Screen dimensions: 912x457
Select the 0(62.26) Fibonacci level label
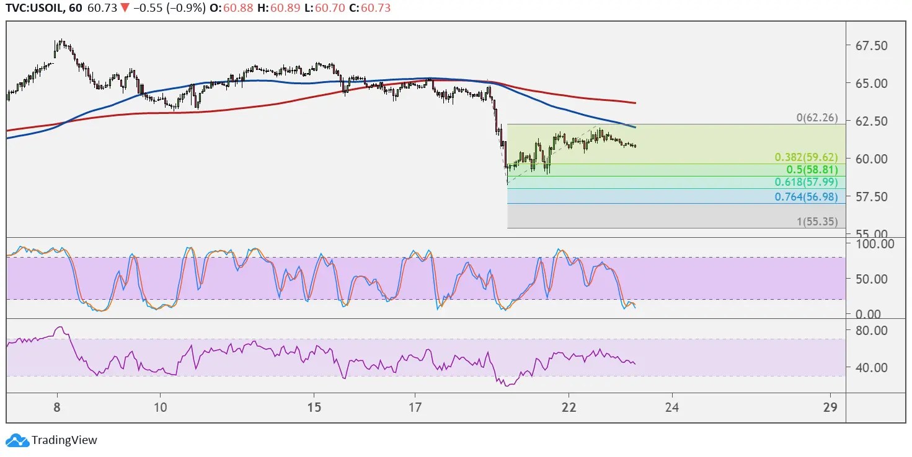coord(817,117)
